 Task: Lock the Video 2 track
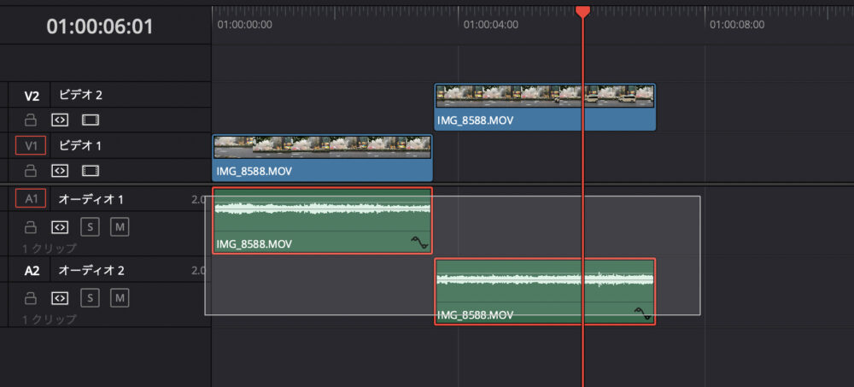click(x=31, y=120)
